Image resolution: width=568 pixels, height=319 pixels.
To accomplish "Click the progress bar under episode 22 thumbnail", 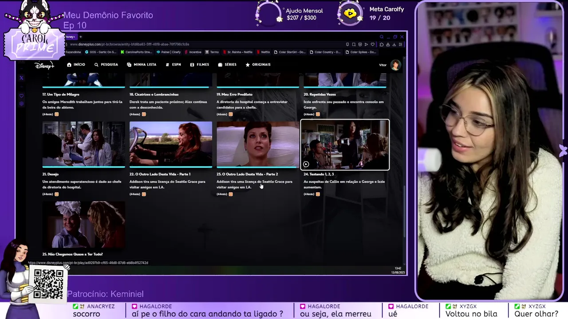I will tap(171, 167).
